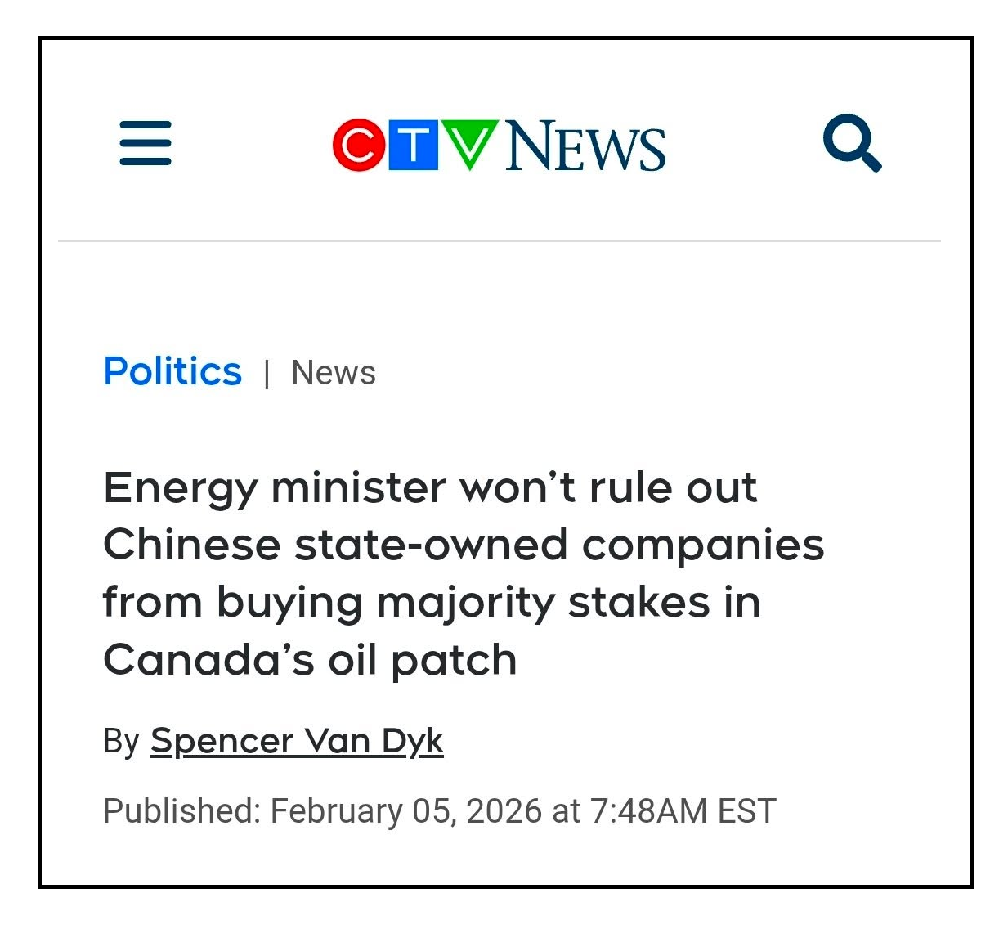Viewport: 1008px width, 929px height.
Task: Click the pipe separator between Politics and News
Action: (267, 374)
